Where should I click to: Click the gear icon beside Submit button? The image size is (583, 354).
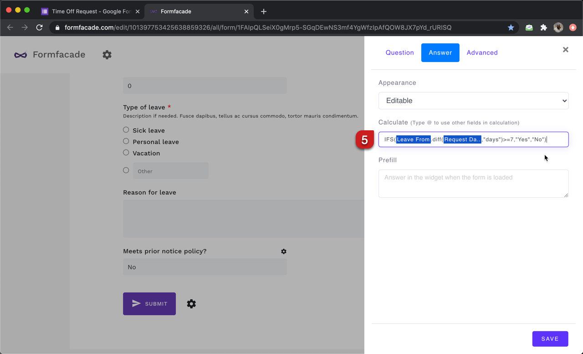pyautogui.click(x=191, y=304)
